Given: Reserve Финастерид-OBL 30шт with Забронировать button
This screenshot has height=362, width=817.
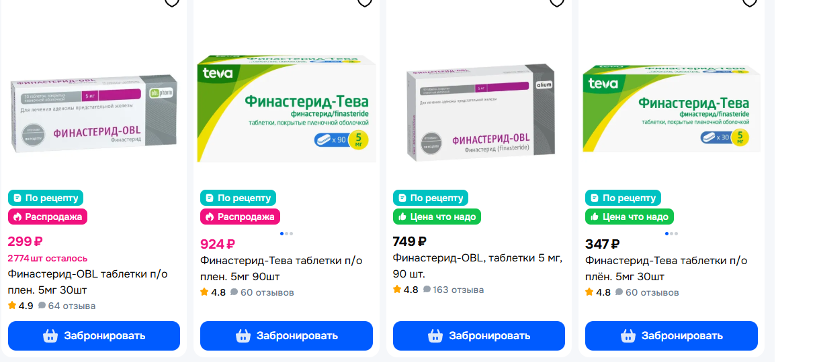Looking at the screenshot, I should (94, 336).
